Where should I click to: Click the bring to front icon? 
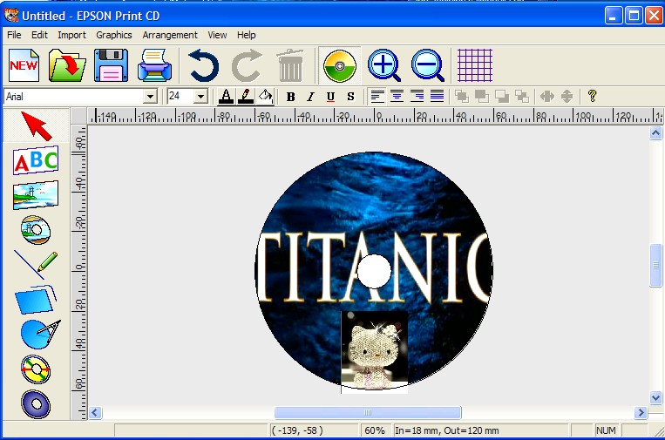tap(462, 97)
